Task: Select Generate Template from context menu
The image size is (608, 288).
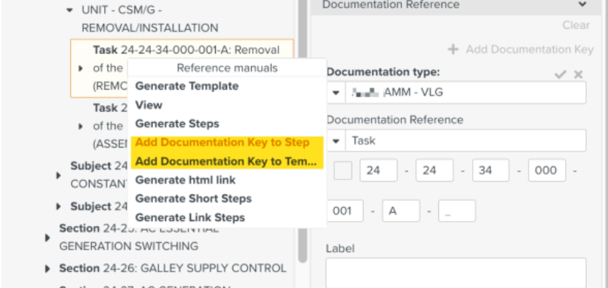Action: click(186, 86)
